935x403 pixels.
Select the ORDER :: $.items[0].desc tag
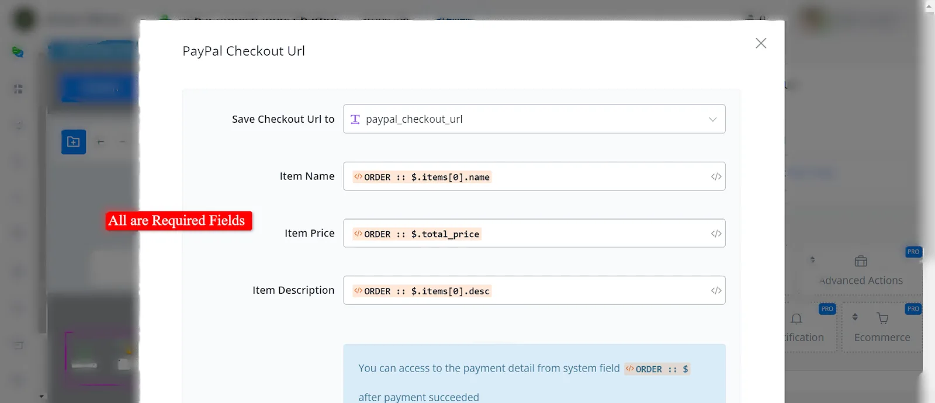pyautogui.click(x=422, y=291)
